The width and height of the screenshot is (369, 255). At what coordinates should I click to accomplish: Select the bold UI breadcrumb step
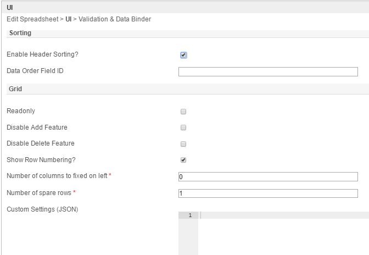coord(69,19)
